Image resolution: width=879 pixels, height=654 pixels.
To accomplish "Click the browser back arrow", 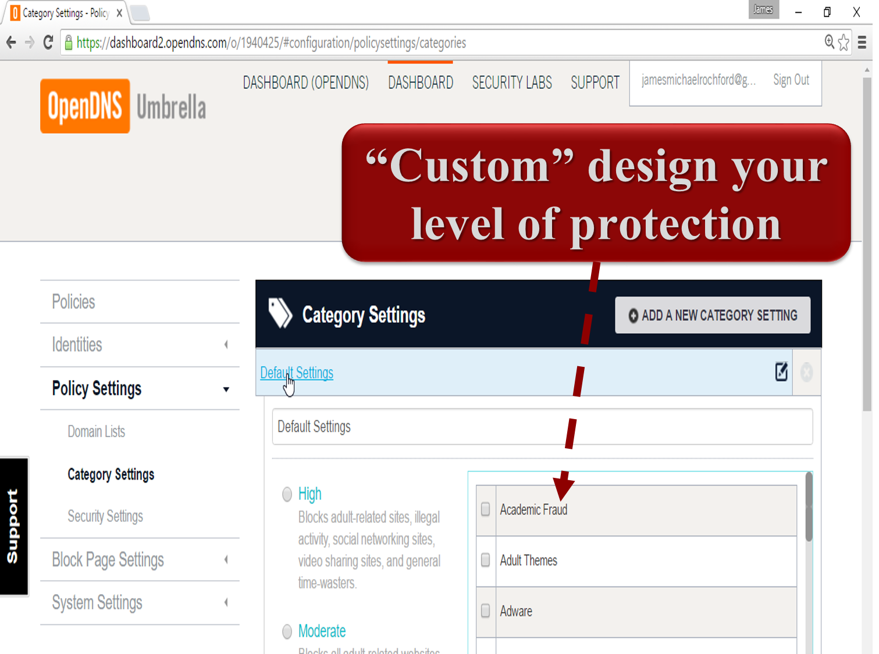I will 10,42.
